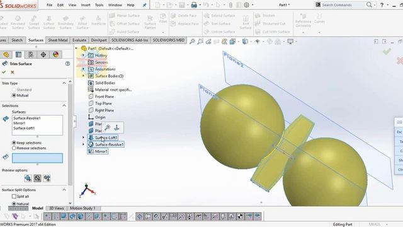This screenshot has height=227, width=403.
Task: Click the Zoom to Fit icon
Action: click(x=192, y=42)
